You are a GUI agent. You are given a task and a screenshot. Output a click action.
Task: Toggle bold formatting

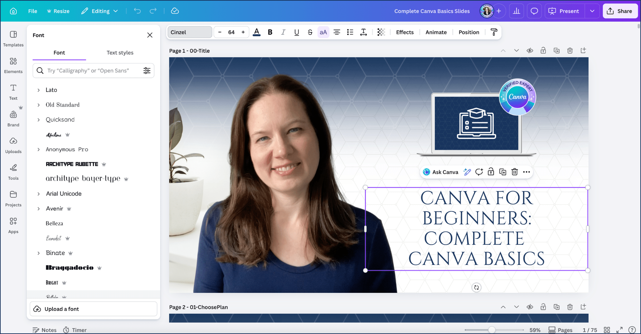pyautogui.click(x=270, y=32)
